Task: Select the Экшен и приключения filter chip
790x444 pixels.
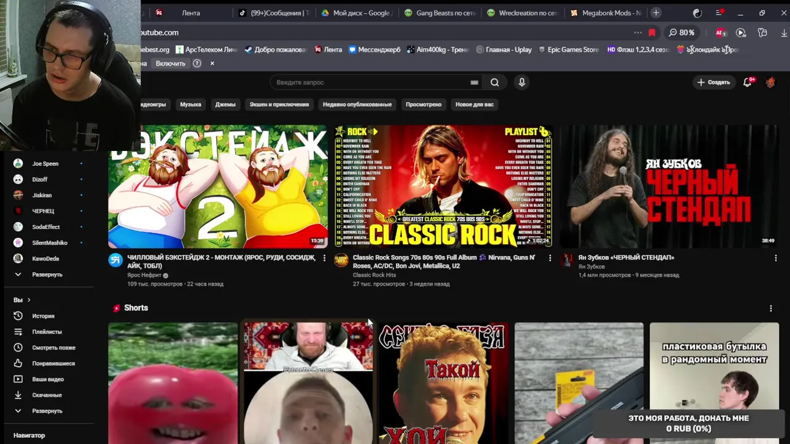Action: pyautogui.click(x=279, y=104)
